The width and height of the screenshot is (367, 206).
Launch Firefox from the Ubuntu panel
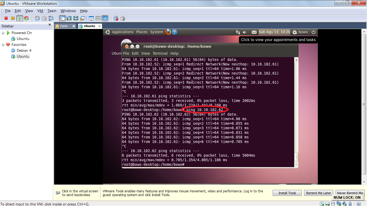click(x=168, y=32)
